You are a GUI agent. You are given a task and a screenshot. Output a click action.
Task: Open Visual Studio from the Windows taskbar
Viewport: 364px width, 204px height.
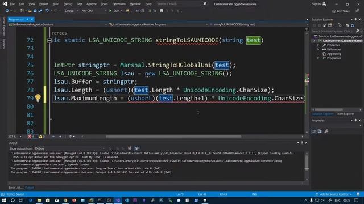[x=118, y=200]
